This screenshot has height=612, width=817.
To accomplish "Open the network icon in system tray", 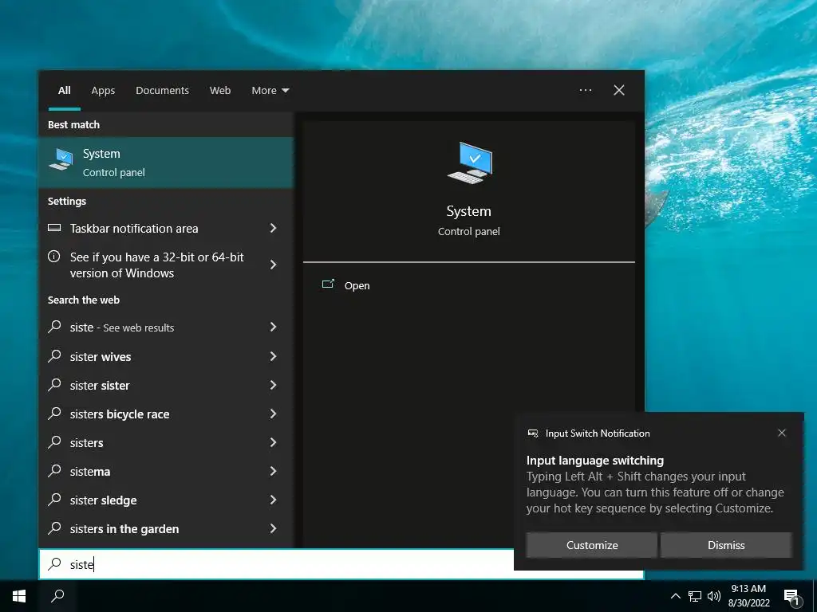I will click(x=695, y=596).
